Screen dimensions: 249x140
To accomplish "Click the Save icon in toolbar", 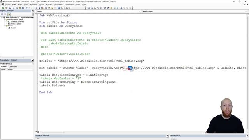I will pos(10,8).
